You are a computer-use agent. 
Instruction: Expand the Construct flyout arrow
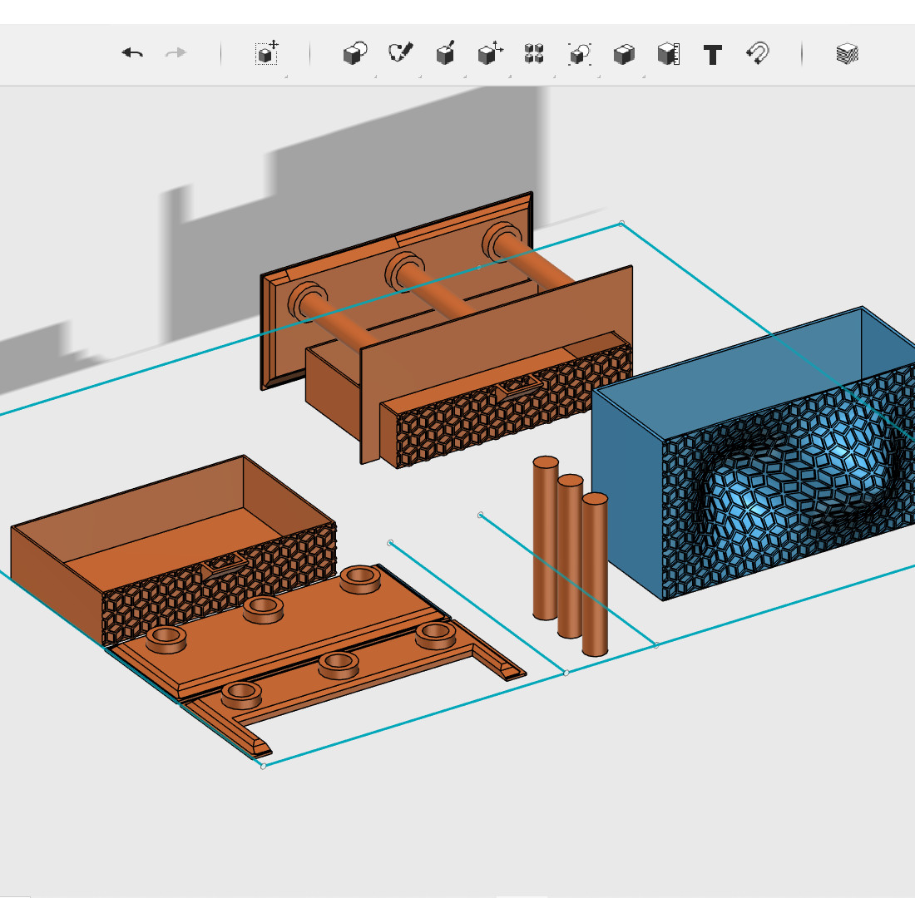click(x=464, y=76)
